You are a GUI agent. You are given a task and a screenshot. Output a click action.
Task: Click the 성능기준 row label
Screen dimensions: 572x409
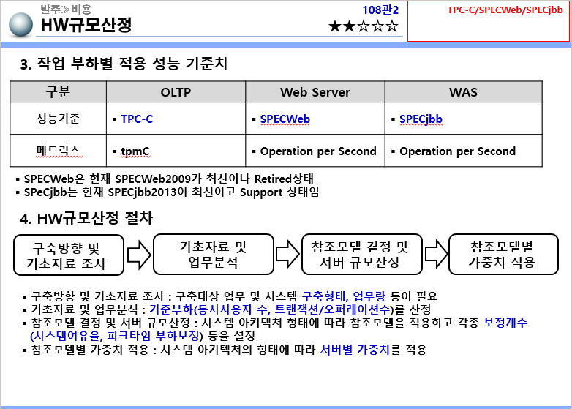coord(58,119)
